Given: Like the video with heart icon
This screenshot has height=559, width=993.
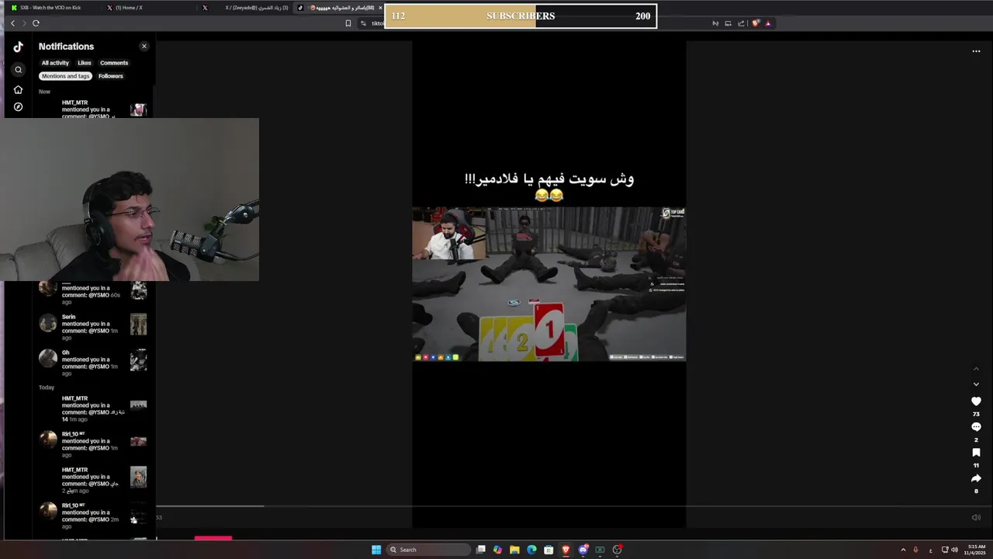Looking at the screenshot, I should point(976,401).
